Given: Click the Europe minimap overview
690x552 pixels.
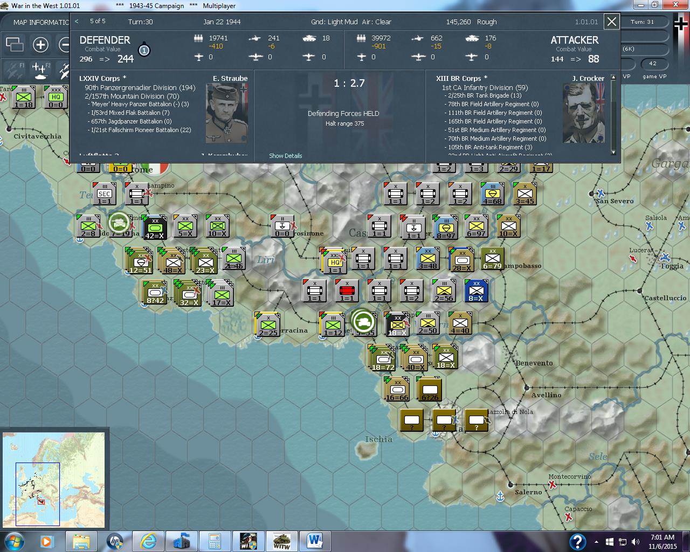Looking at the screenshot, I should click(x=53, y=479).
